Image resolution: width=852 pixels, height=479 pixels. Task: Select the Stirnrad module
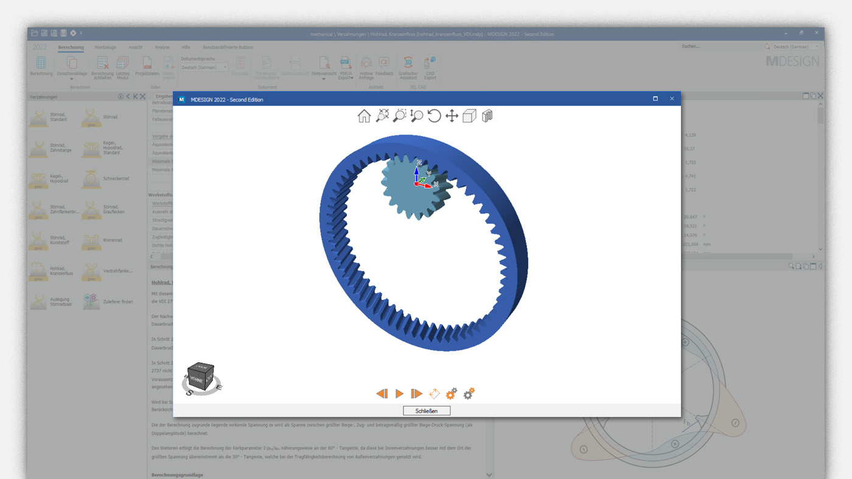101,117
